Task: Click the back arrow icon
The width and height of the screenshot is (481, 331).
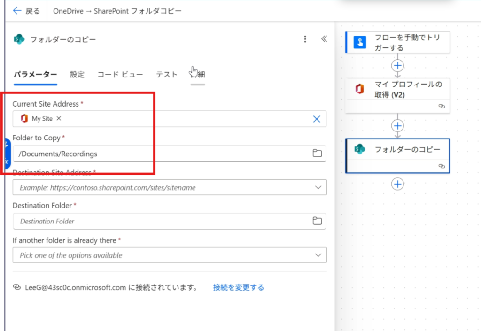Action: (x=17, y=11)
